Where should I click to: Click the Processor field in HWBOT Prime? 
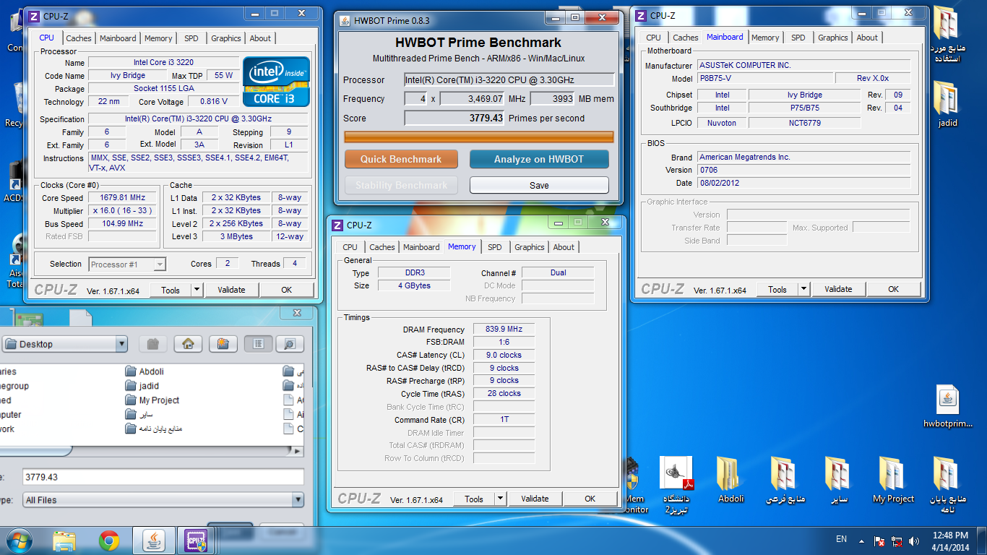509,79
